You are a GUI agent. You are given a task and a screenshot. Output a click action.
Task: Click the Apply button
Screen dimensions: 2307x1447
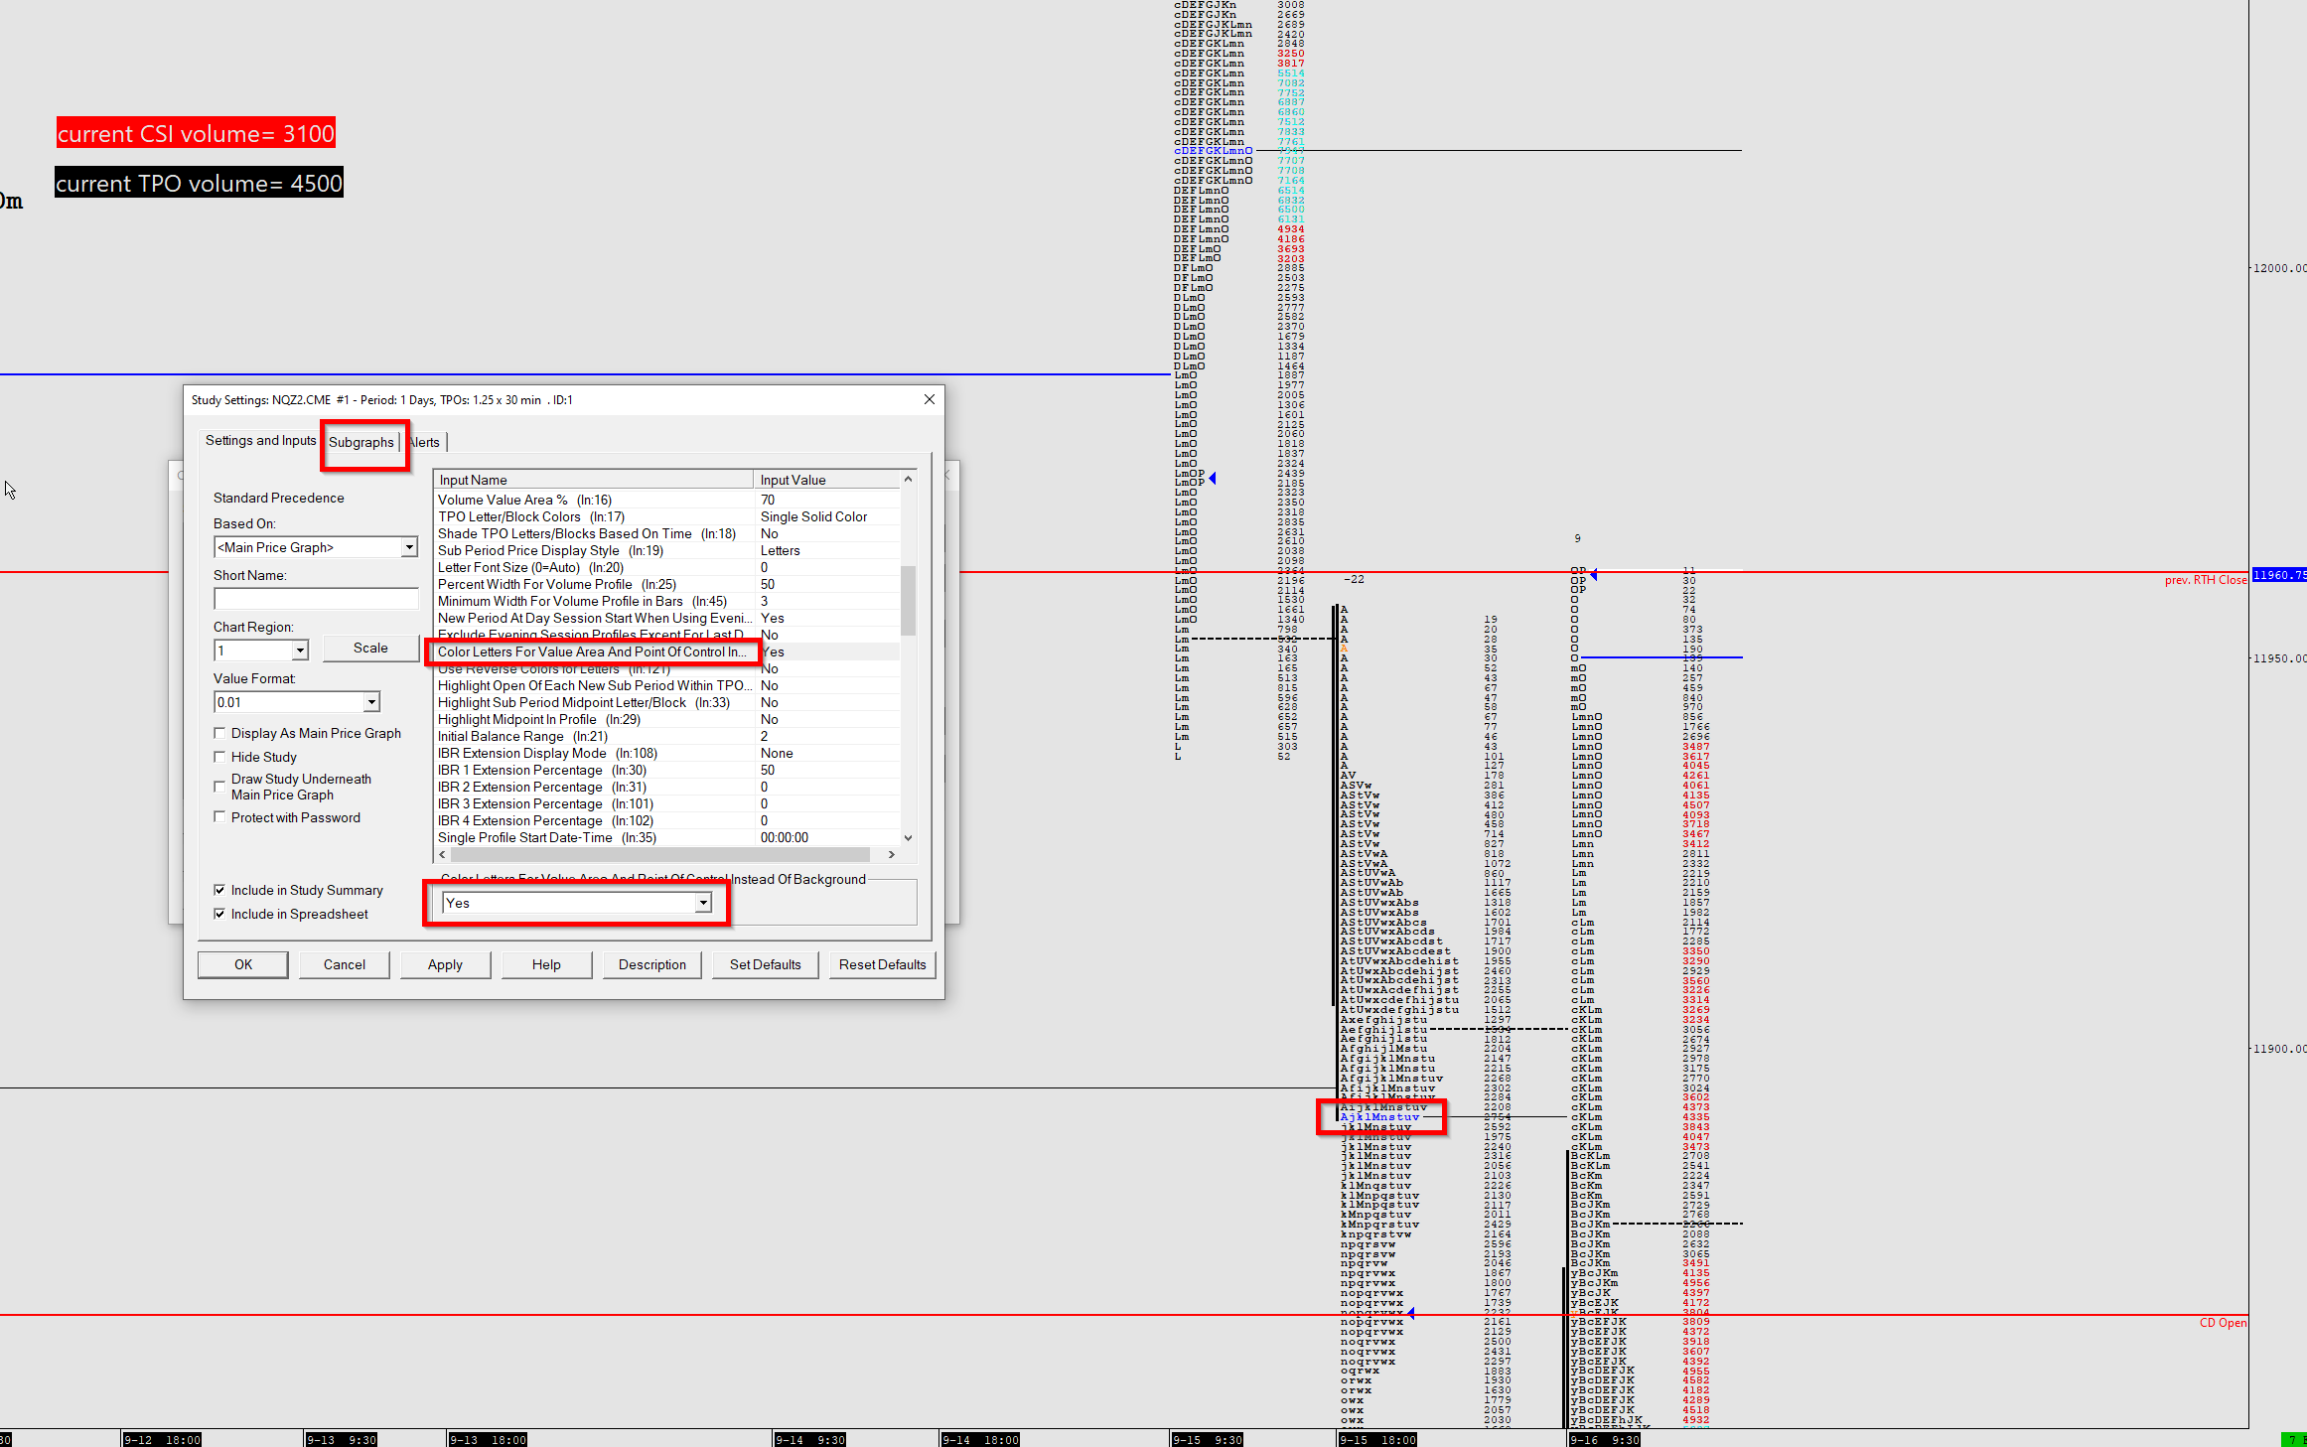[445, 964]
